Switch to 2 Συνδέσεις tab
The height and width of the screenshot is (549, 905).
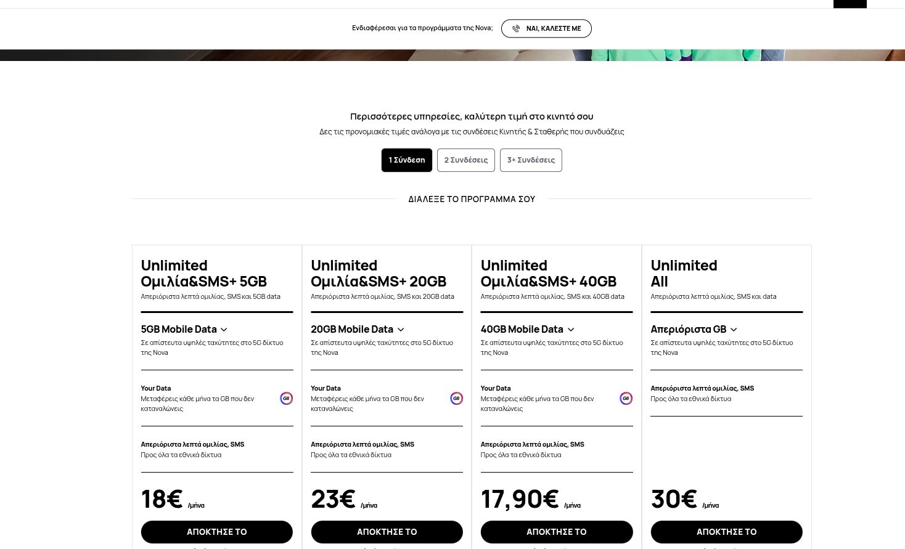(465, 160)
